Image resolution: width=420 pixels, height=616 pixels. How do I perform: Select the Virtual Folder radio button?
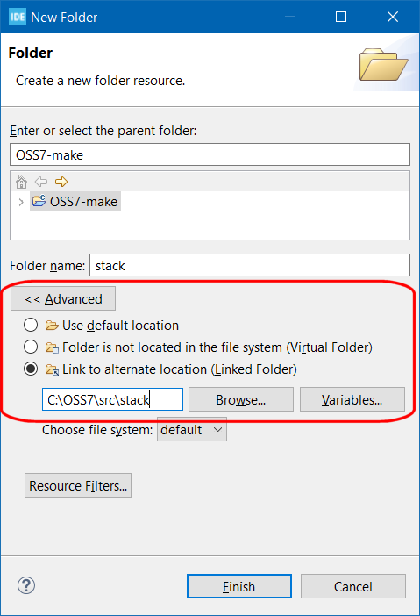click(31, 347)
